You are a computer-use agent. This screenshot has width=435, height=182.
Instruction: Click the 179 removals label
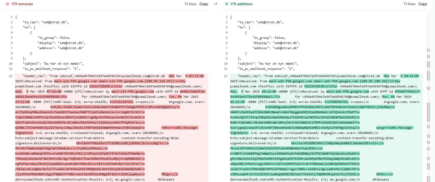click(x=22, y=4)
